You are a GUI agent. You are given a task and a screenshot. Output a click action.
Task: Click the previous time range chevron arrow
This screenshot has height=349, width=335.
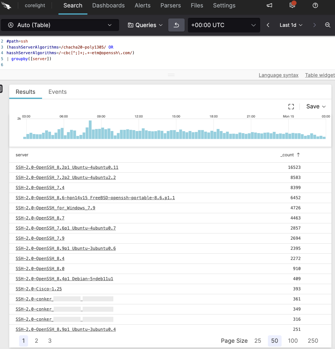(x=268, y=25)
